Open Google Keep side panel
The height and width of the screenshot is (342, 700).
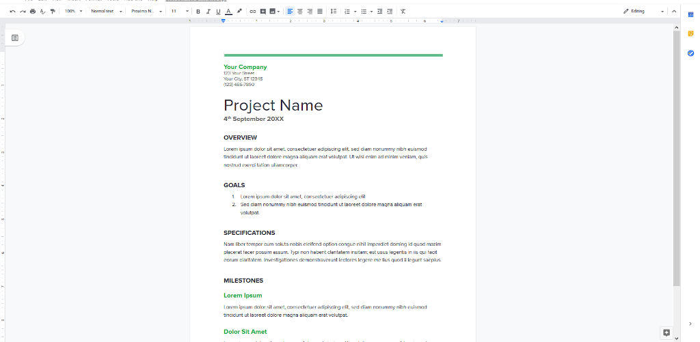(690, 33)
